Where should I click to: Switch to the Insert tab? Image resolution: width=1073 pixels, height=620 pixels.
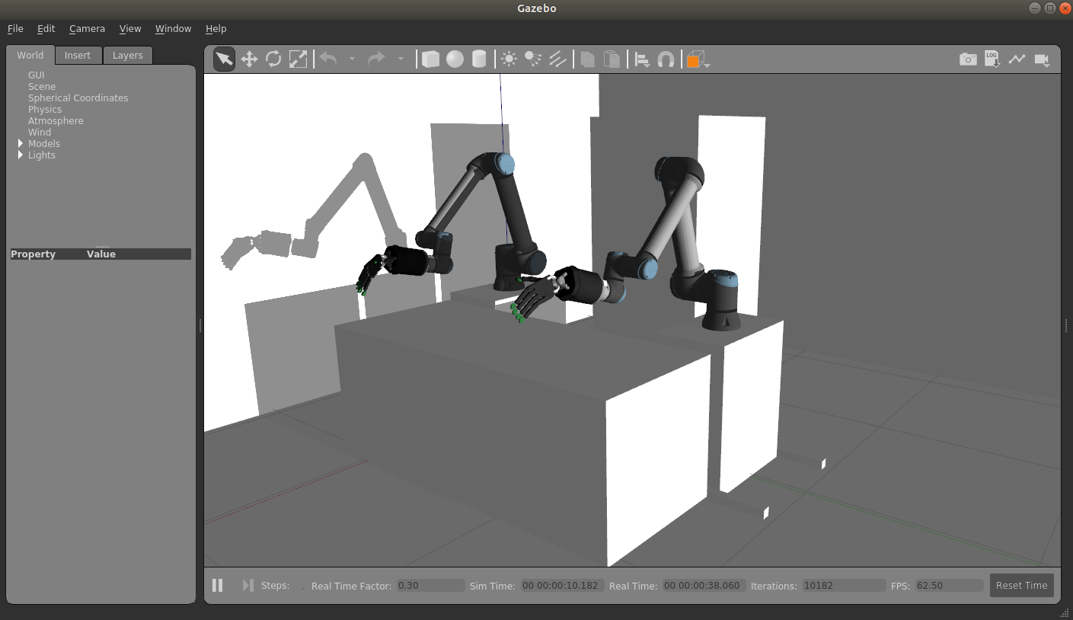[x=78, y=55]
